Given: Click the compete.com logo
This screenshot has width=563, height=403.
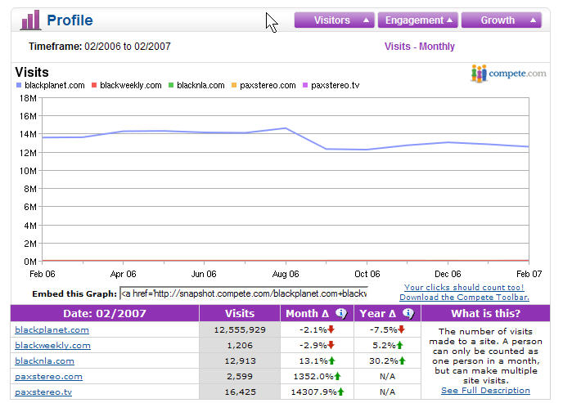Looking at the screenshot, I should coord(509,74).
